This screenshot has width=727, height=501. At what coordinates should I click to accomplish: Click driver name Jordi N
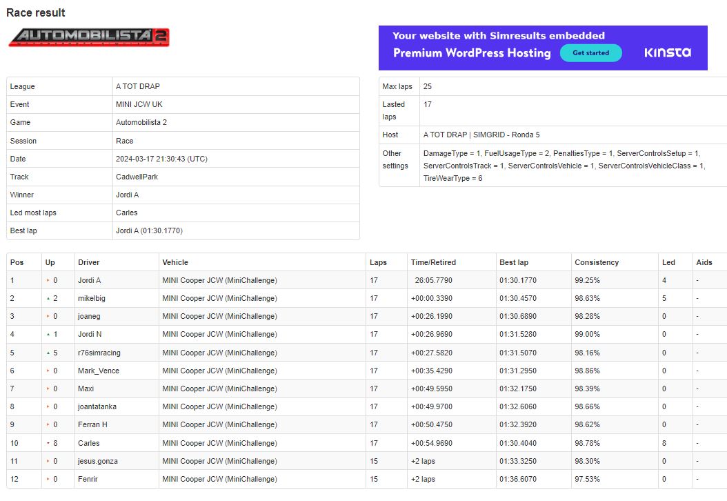90,334
